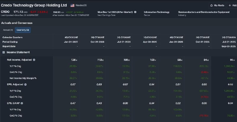The image size is (237, 122).
Task: Click the 4Q CY2025E column header
Action: pos(176,38)
